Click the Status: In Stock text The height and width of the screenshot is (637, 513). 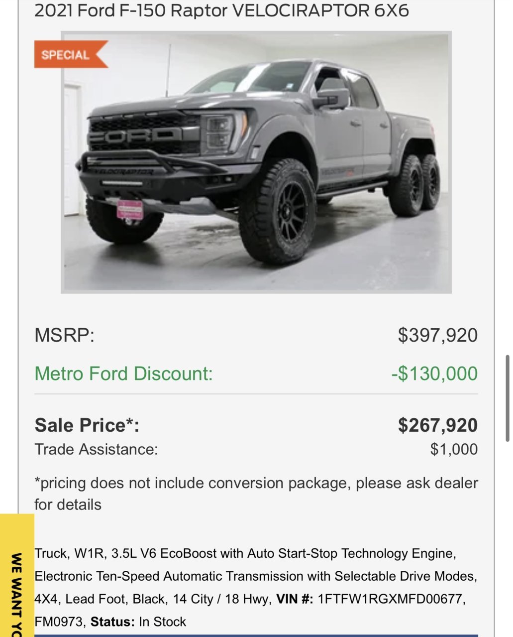click(138, 622)
